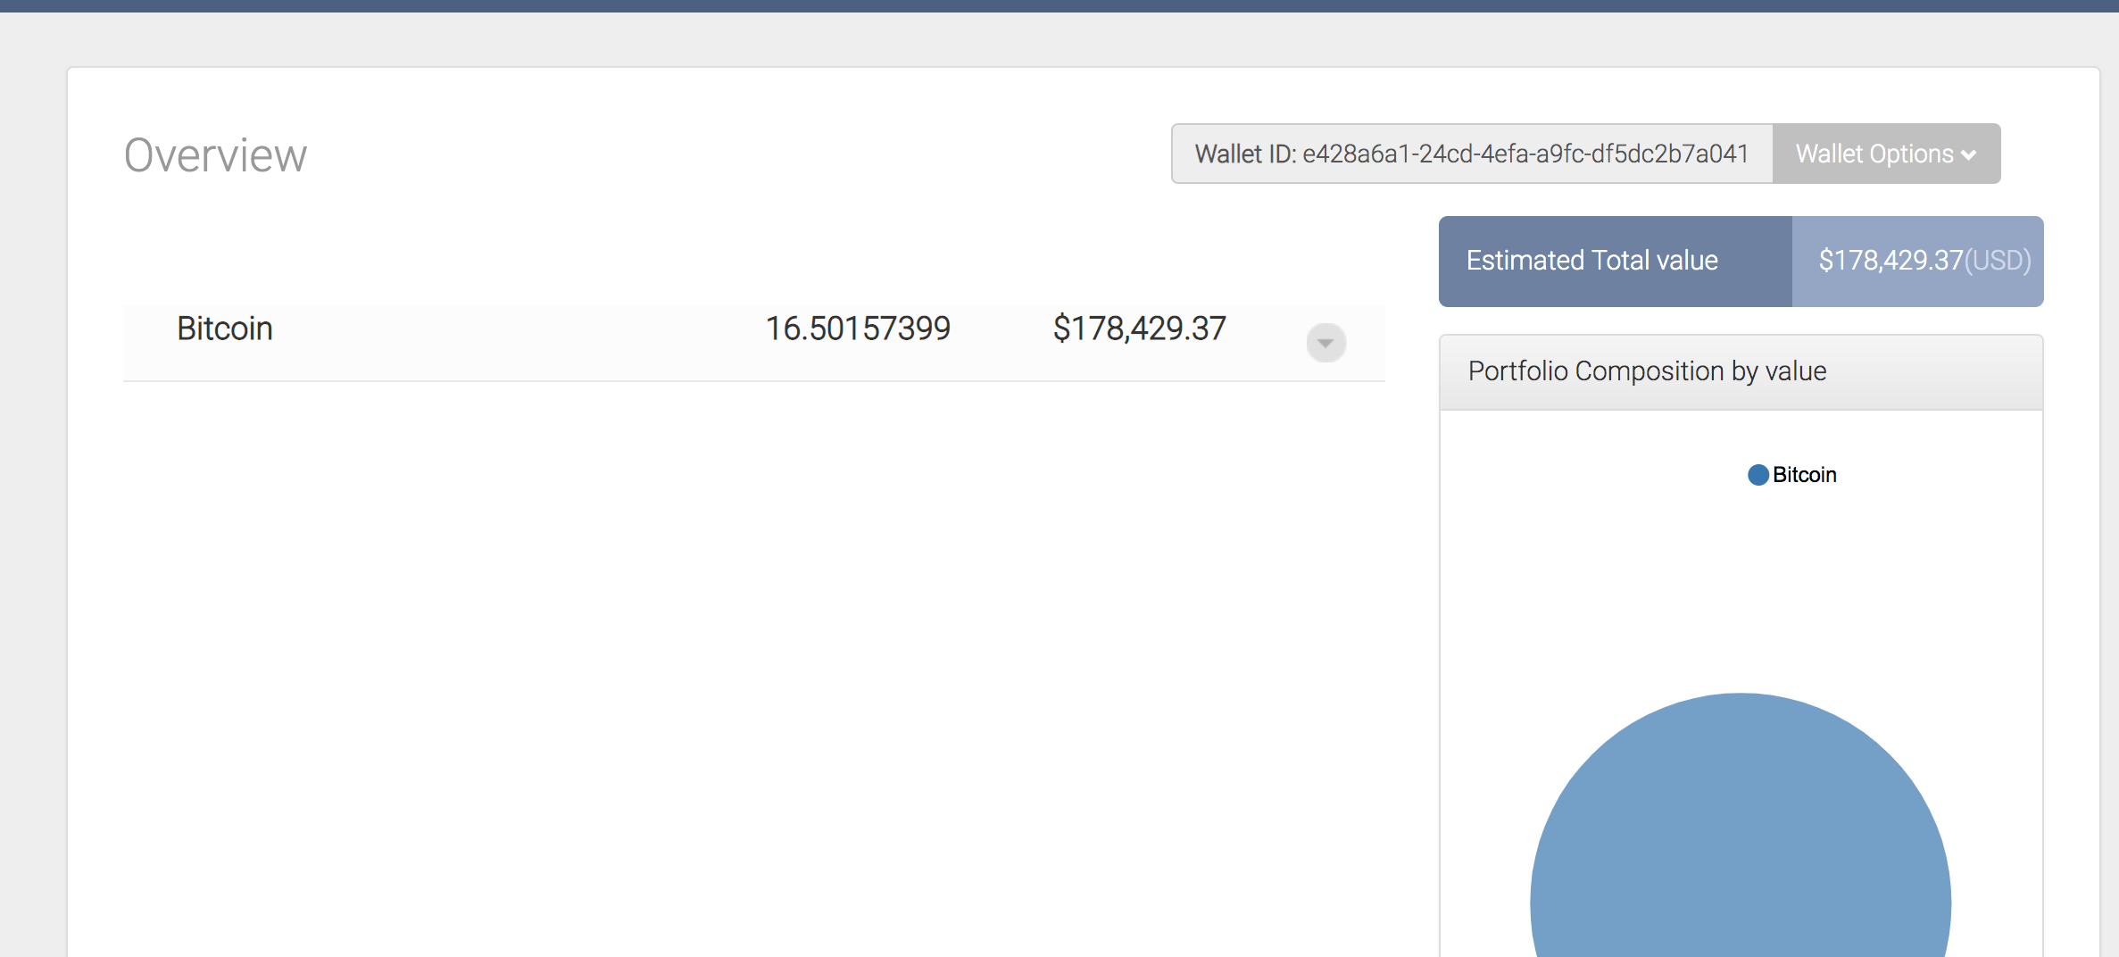
Task: Click the blue Bitcoin pie chart
Action: 1741,826
